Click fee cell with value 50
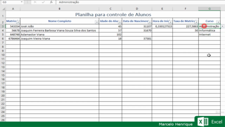 186,30
